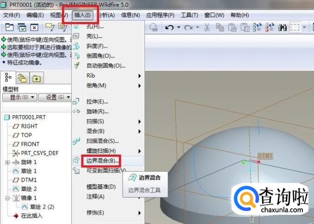
Task: Open the 显示(O) dropdown button
Action: point(20,97)
